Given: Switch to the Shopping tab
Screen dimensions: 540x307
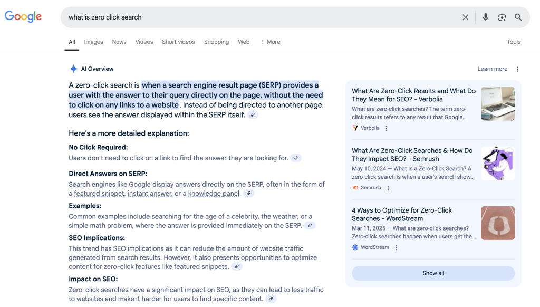Looking at the screenshot, I should click(216, 42).
